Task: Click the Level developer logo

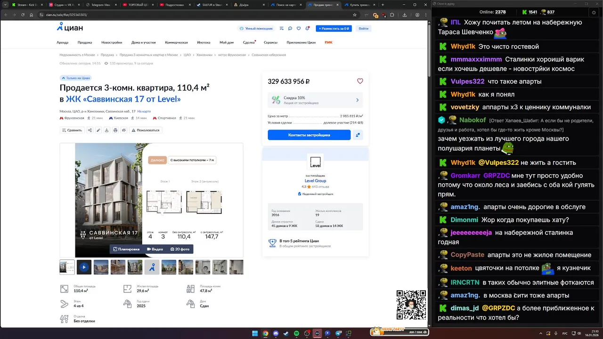Action: pyautogui.click(x=315, y=162)
